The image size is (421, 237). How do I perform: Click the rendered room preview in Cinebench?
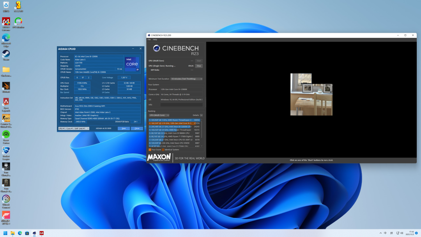(311, 94)
